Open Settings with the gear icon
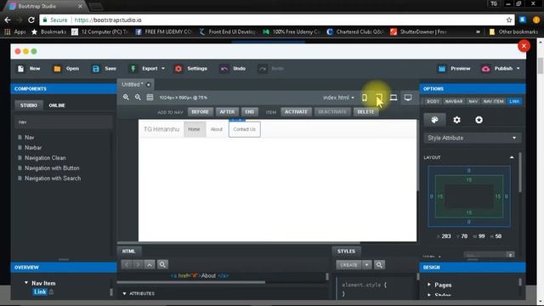544x306 pixels. [x=178, y=69]
